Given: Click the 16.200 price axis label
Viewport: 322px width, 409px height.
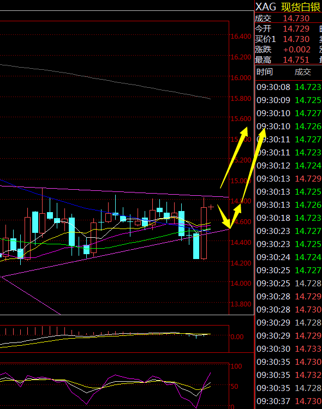Looking at the screenshot, I should coord(241,57).
